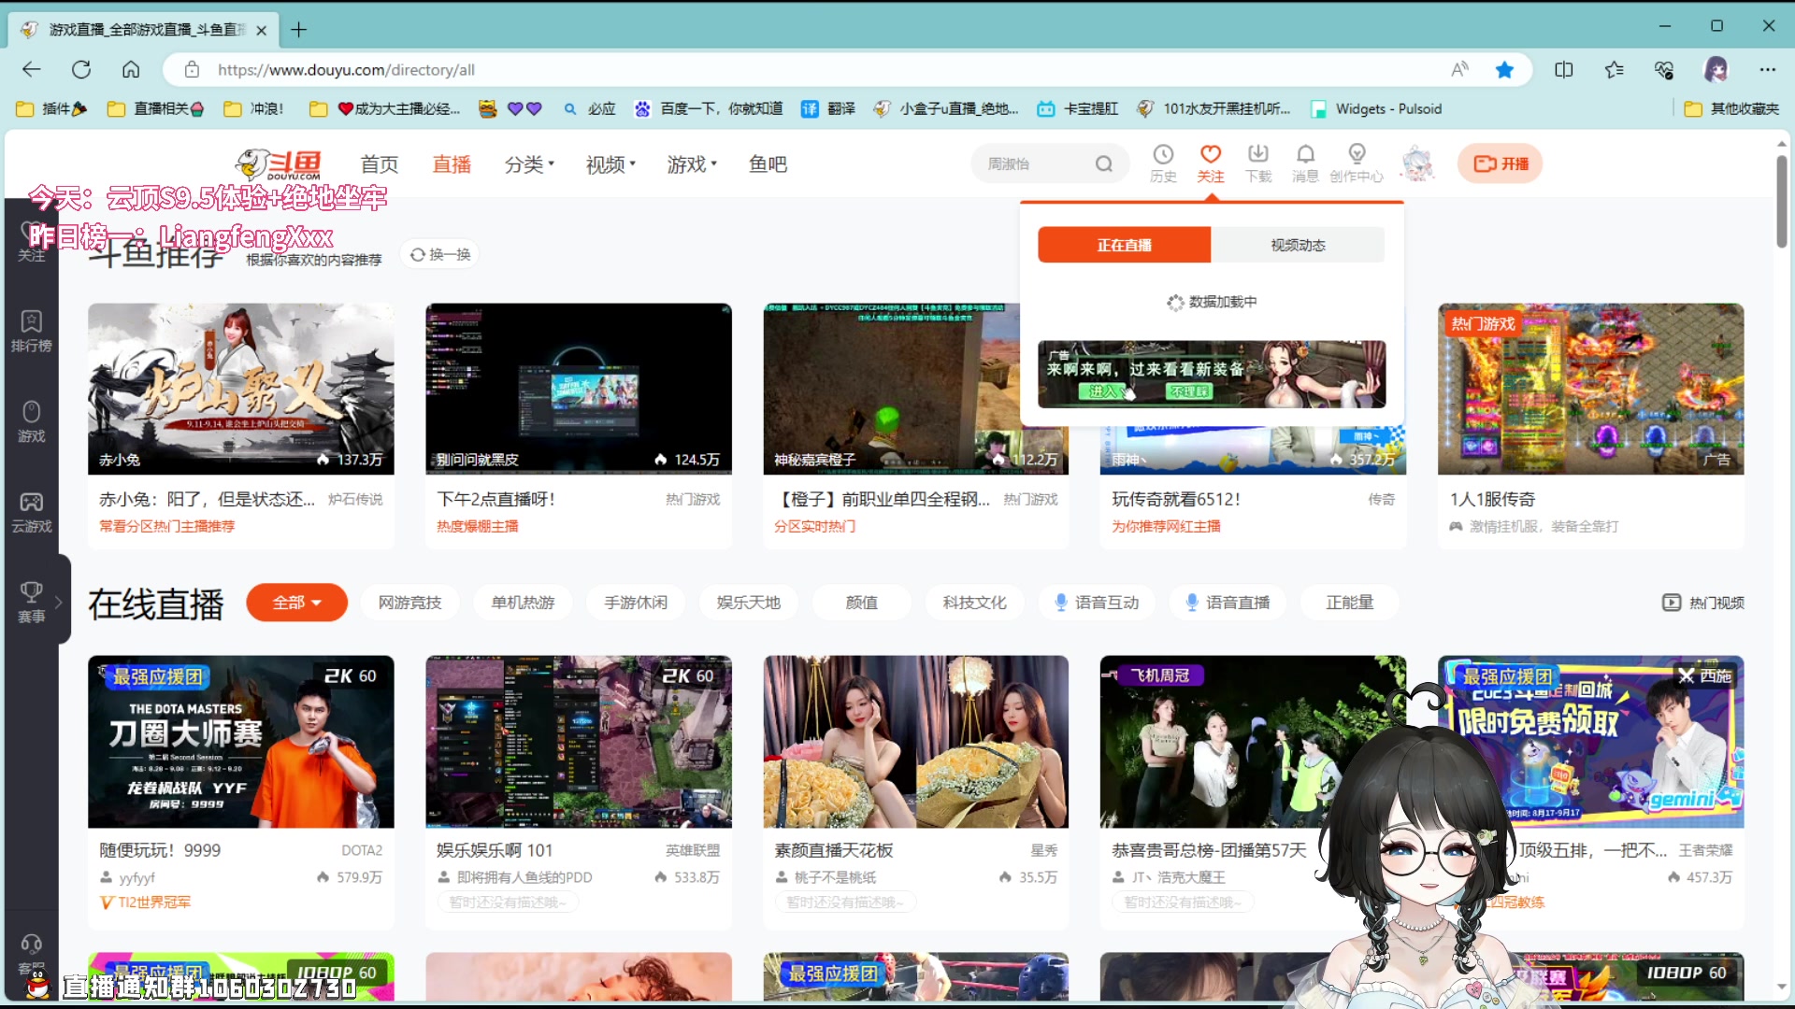Open the 消息 messages icon
The height and width of the screenshot is (1009, 1795).
click(1304, 162)
